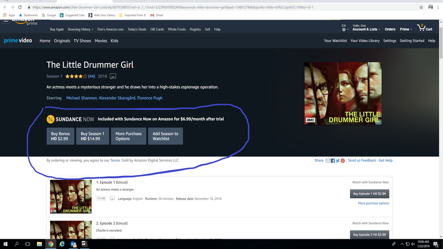
Task: Open More Purchase Options
Action: click(128, 136)
